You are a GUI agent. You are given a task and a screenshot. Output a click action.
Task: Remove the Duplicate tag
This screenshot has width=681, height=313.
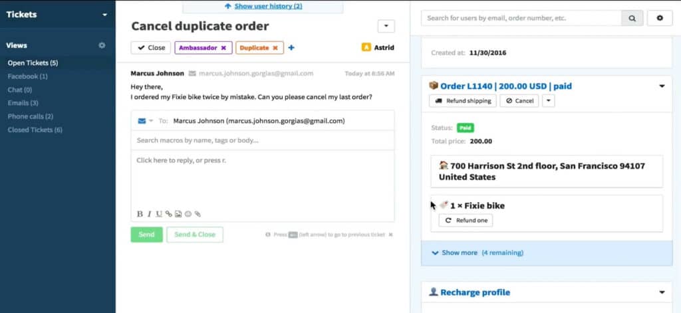coord(275,48)
